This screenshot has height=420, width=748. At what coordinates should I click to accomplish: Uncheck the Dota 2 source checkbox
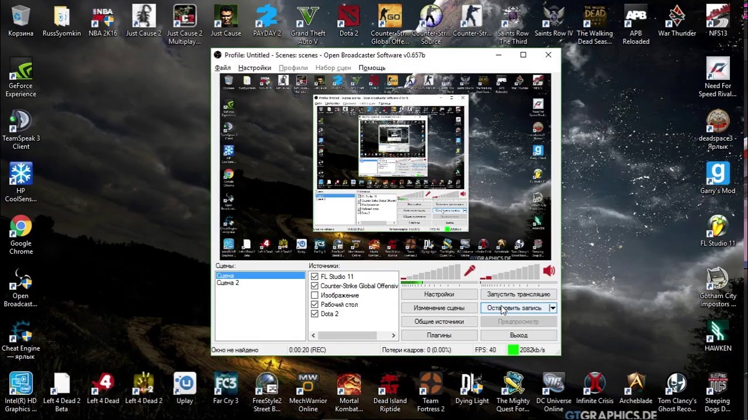click(315, 314)
